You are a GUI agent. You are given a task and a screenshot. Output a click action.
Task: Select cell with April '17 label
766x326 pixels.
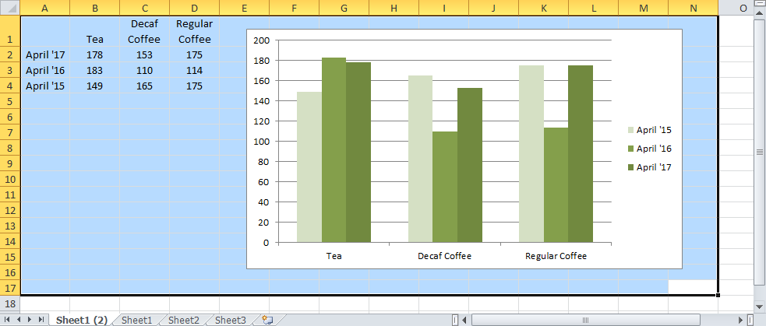[45, 54]
